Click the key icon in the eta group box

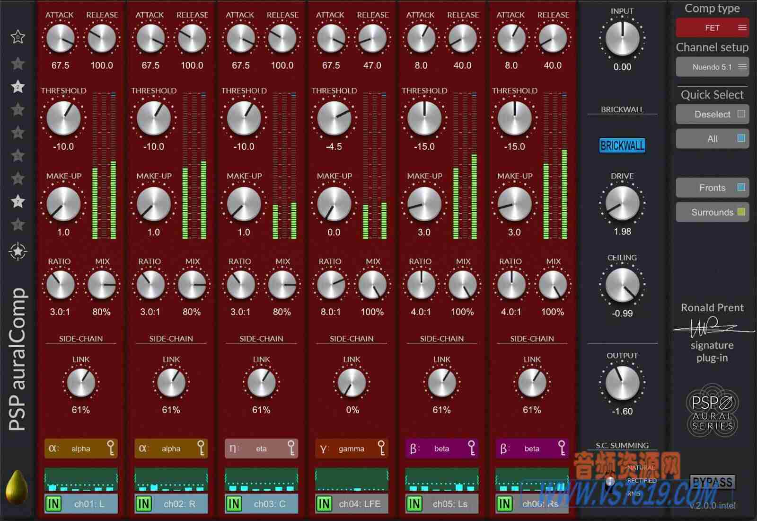tap(291, 448)
